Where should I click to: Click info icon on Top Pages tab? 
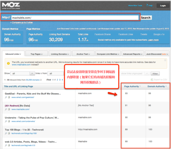42,54
